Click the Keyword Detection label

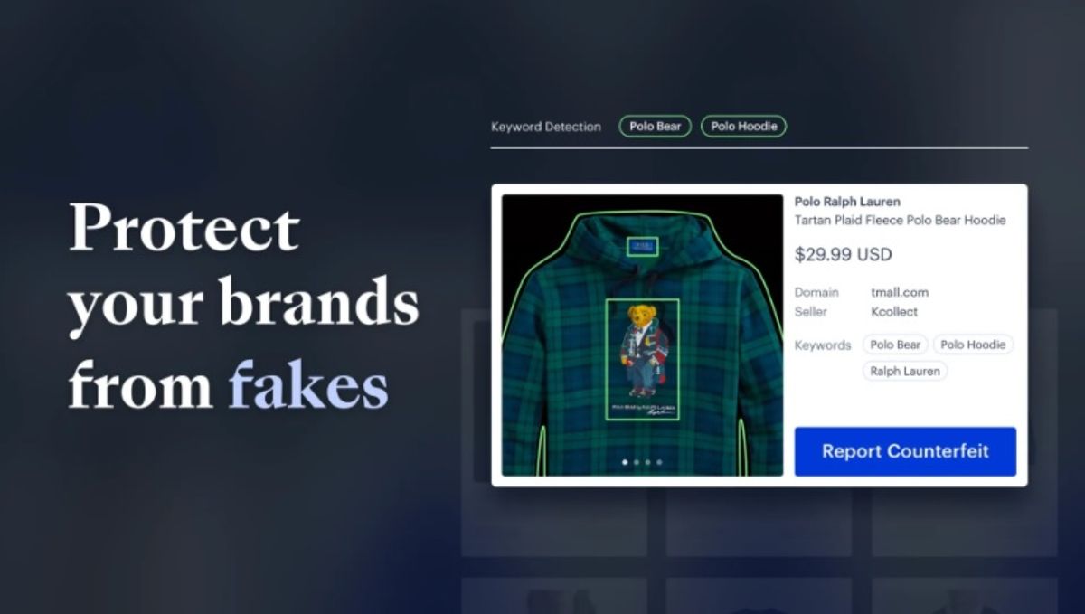point(546,127)
